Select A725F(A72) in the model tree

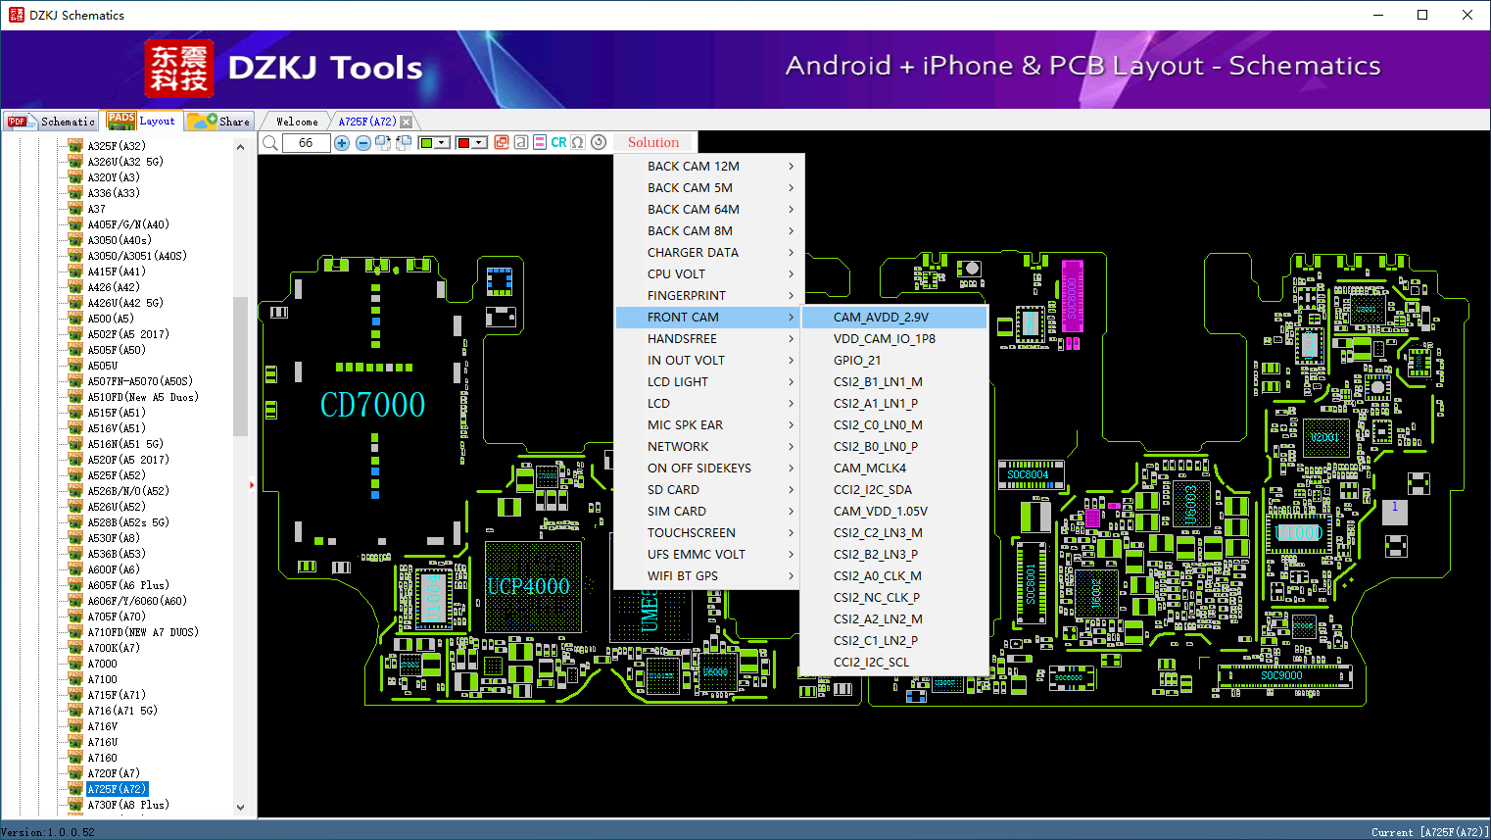pos(117,789)
